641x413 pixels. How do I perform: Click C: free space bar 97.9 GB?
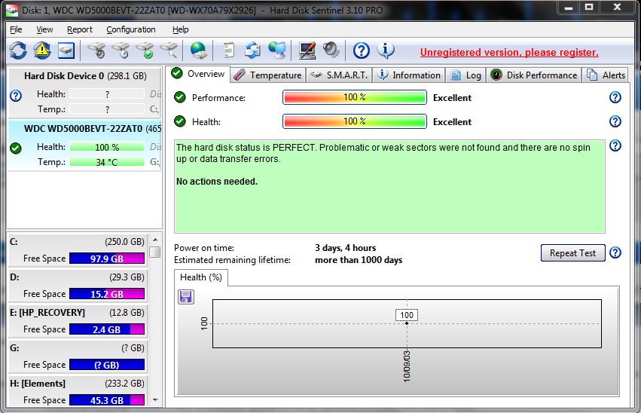(107, 259)
